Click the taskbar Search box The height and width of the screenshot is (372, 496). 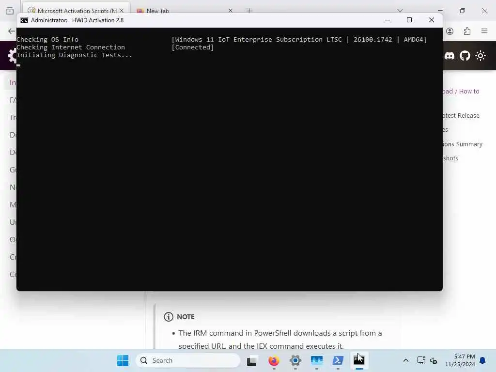188,360
